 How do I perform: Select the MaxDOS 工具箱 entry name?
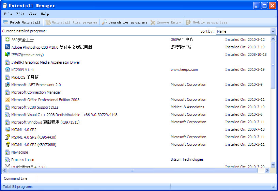click(25, 77)
